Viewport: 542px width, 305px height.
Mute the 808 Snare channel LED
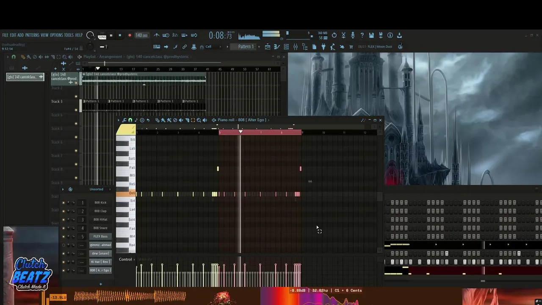(64, 228)
